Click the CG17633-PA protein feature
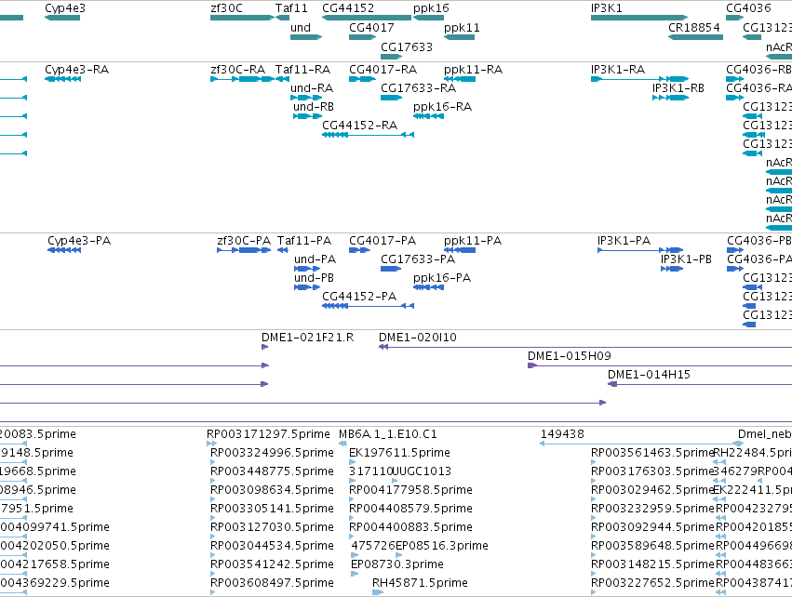 [391, 269]
